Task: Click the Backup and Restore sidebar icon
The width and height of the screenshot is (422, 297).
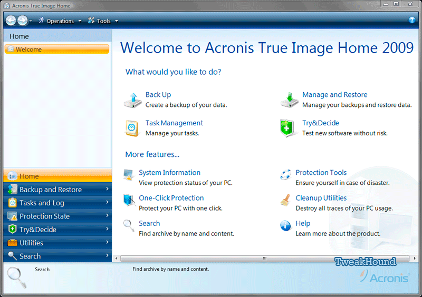Action: tap(12, 189)
